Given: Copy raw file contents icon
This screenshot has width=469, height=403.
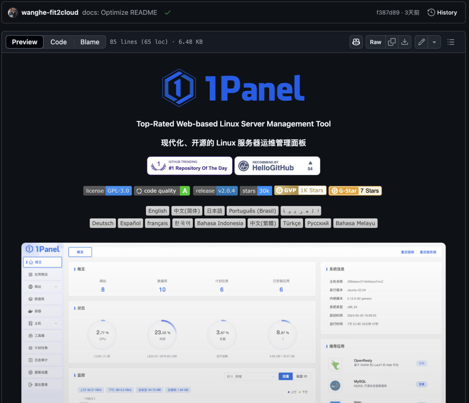Looking at the screenshot, I should tap(392, 42).
